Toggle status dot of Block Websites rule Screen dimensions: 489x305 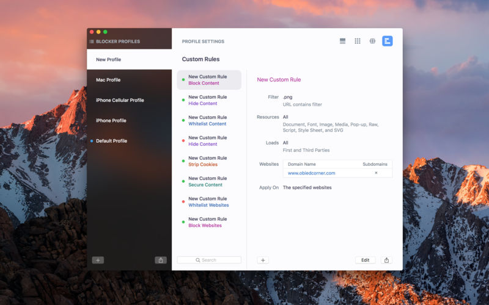183,222
